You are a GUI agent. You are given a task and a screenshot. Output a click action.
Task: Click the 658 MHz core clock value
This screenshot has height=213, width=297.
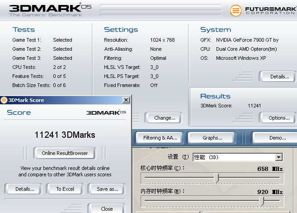tap(270, 169)
